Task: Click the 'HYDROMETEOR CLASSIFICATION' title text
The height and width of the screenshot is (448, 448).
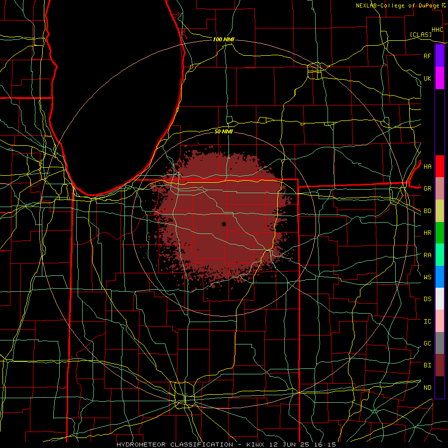Action: tap(175, 445)
